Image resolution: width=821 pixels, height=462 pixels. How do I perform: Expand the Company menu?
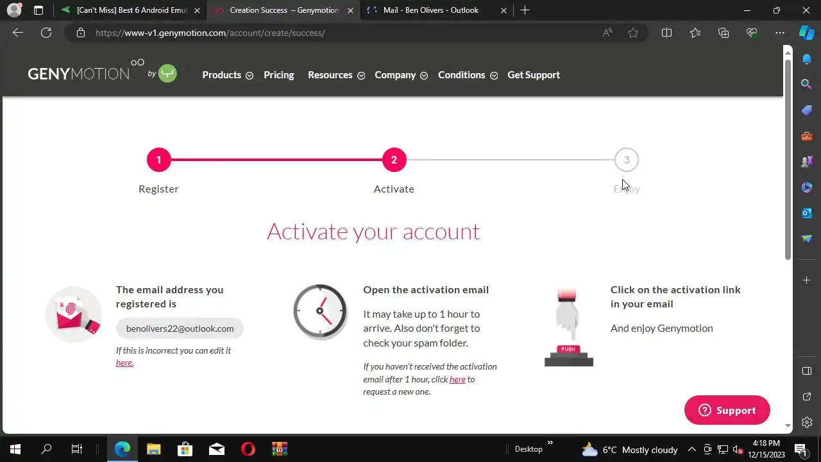pos(401,75)
